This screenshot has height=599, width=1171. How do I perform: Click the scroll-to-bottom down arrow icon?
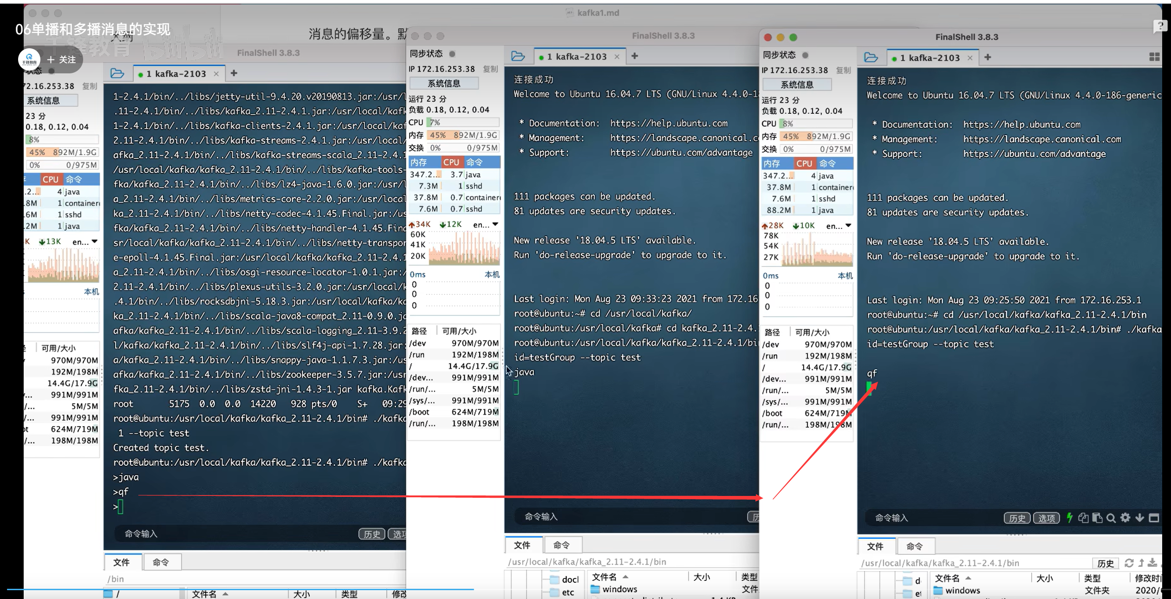point(1139,517)
